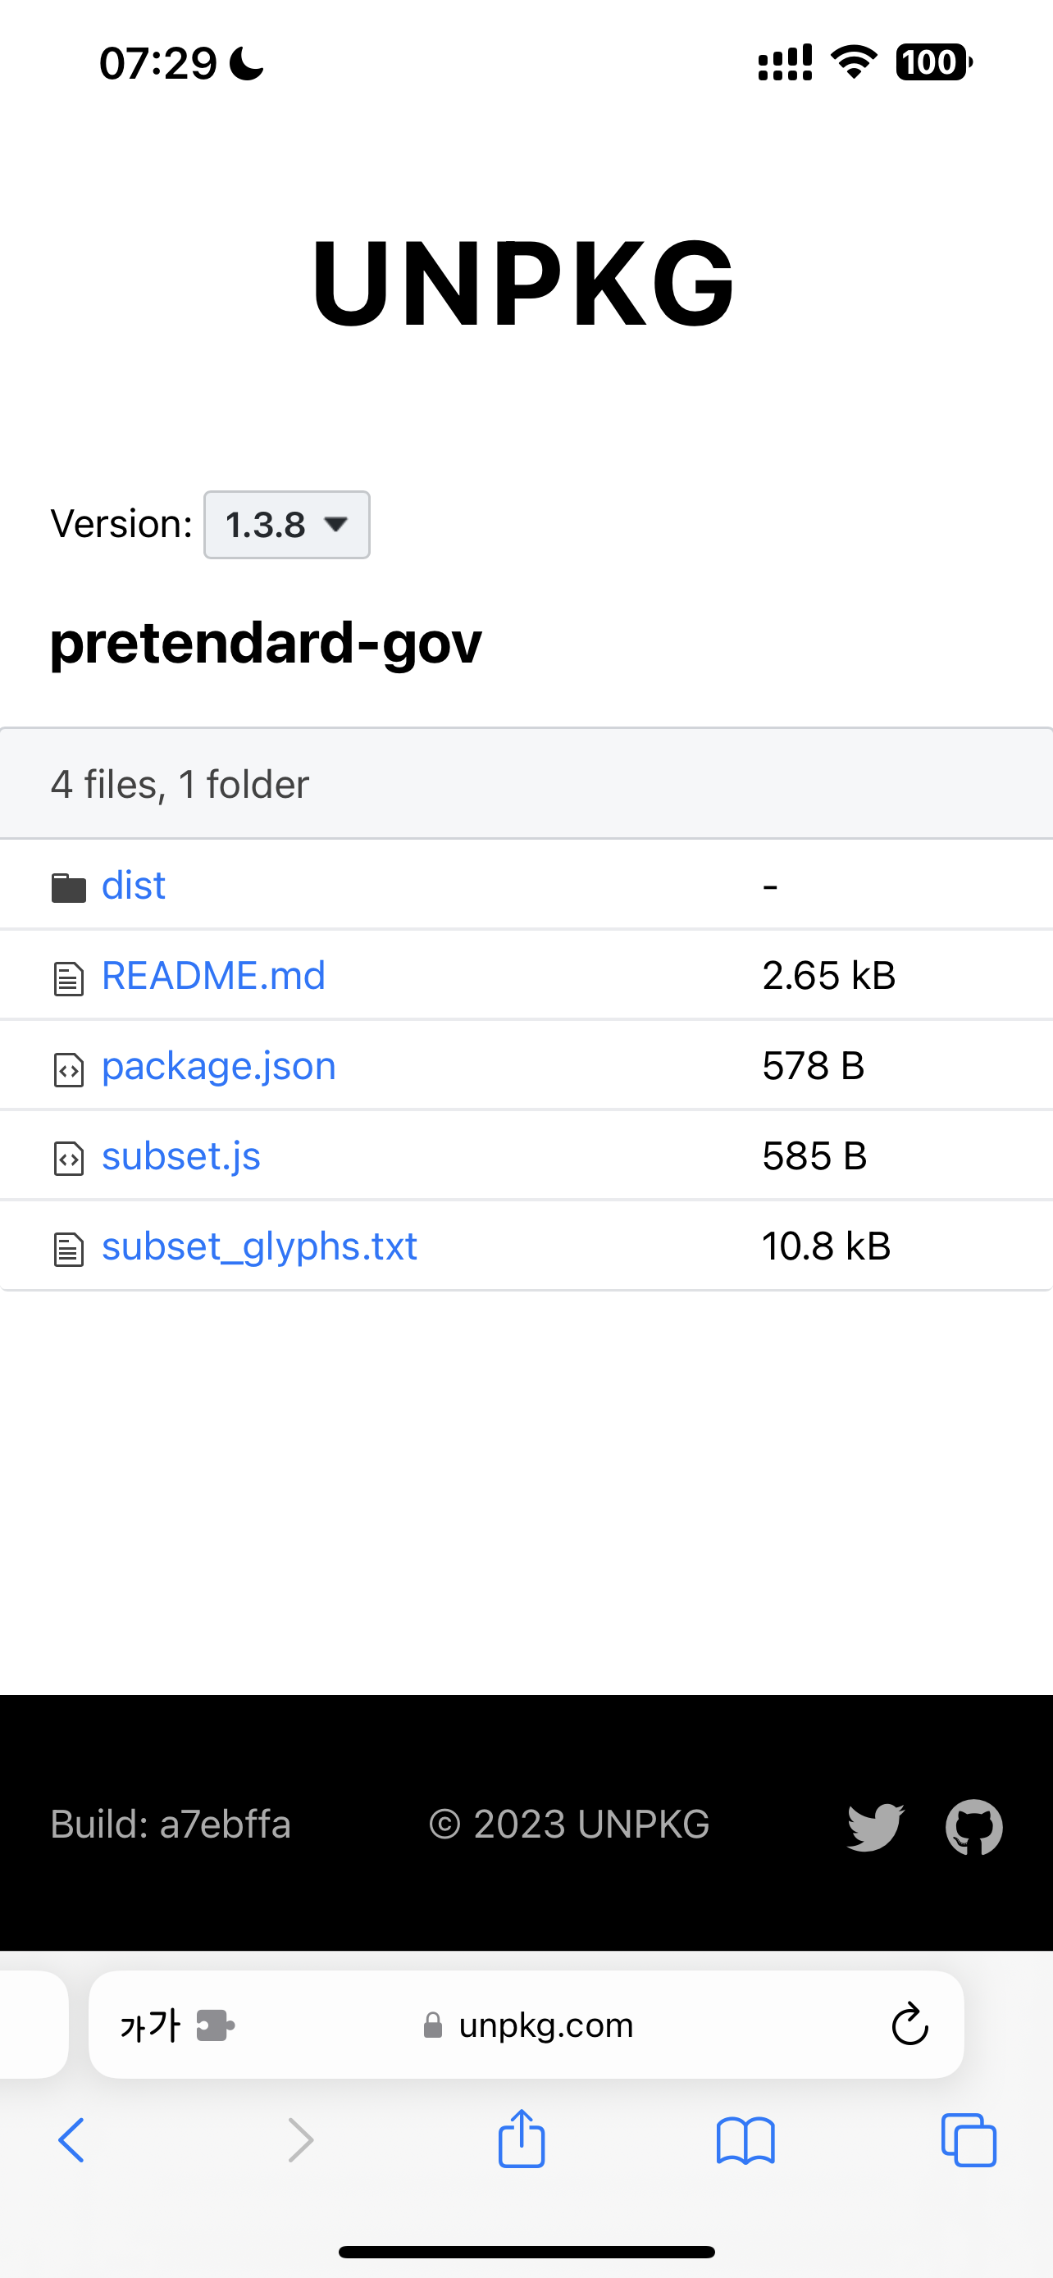Open the version dropdown showing 1.3.8

pyautogui.click(x=285, y=525)
